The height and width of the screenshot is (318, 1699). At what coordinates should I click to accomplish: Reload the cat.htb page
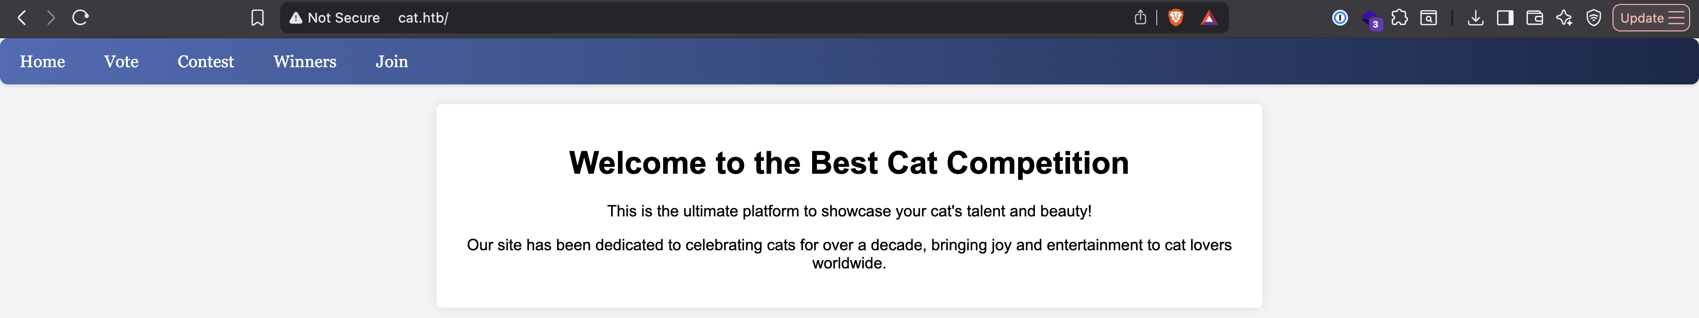[81, 18]
